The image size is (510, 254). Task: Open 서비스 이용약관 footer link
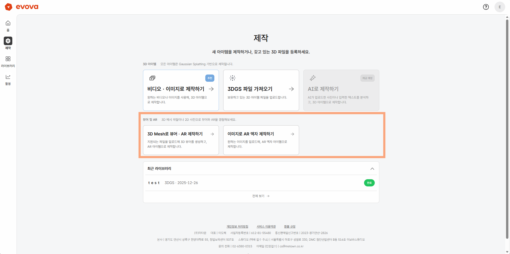(x=266, y=226)
